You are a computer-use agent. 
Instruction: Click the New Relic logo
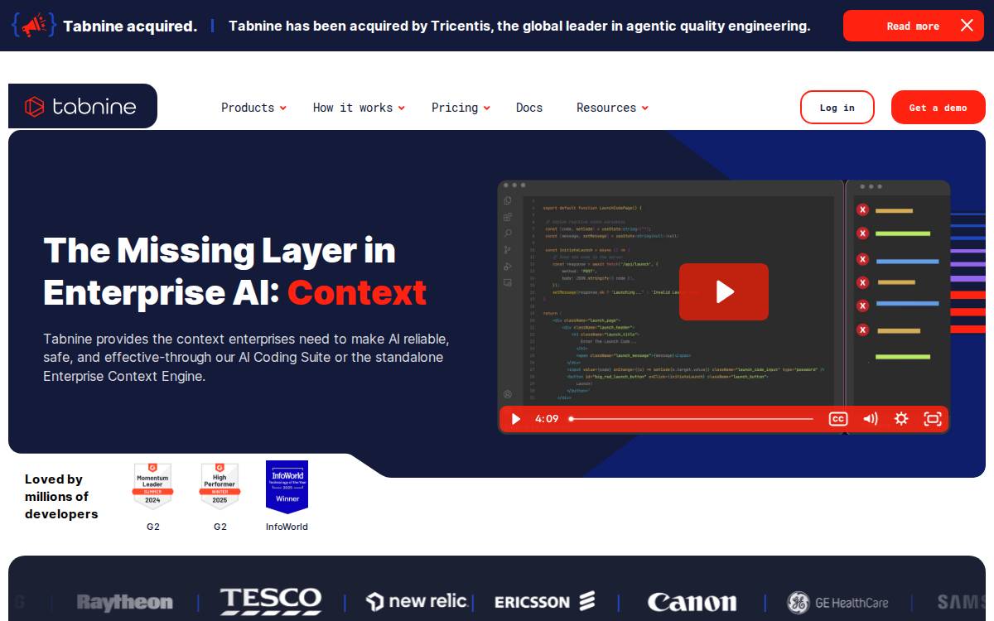click(x=417, y=601)
